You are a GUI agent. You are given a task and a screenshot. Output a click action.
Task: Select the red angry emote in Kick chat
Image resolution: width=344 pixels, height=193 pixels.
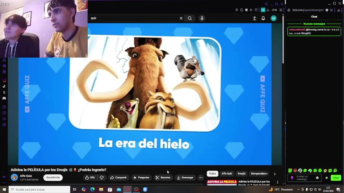(295, 170)
